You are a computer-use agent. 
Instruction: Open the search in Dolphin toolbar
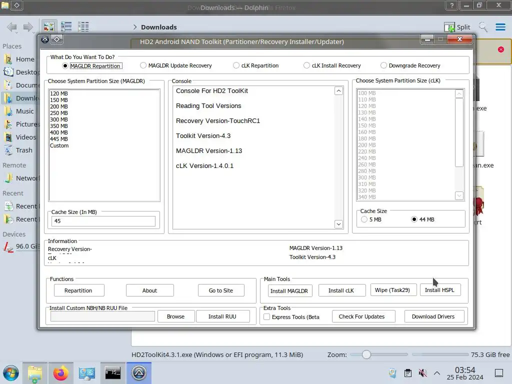pos(483,27)
